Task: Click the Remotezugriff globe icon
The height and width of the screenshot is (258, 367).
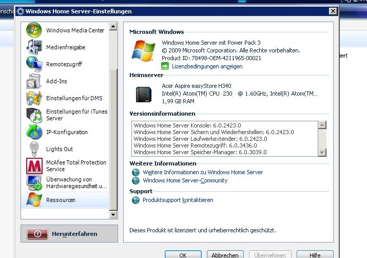Action: tap(34, 64)
